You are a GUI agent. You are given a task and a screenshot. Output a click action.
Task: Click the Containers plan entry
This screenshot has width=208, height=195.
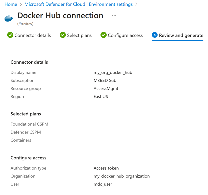[21, 140]
